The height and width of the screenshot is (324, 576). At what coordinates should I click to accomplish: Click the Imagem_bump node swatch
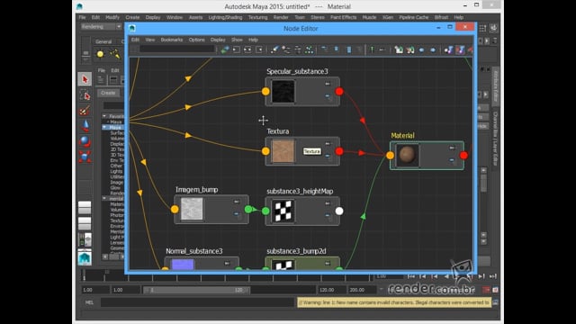coord(192,209)
